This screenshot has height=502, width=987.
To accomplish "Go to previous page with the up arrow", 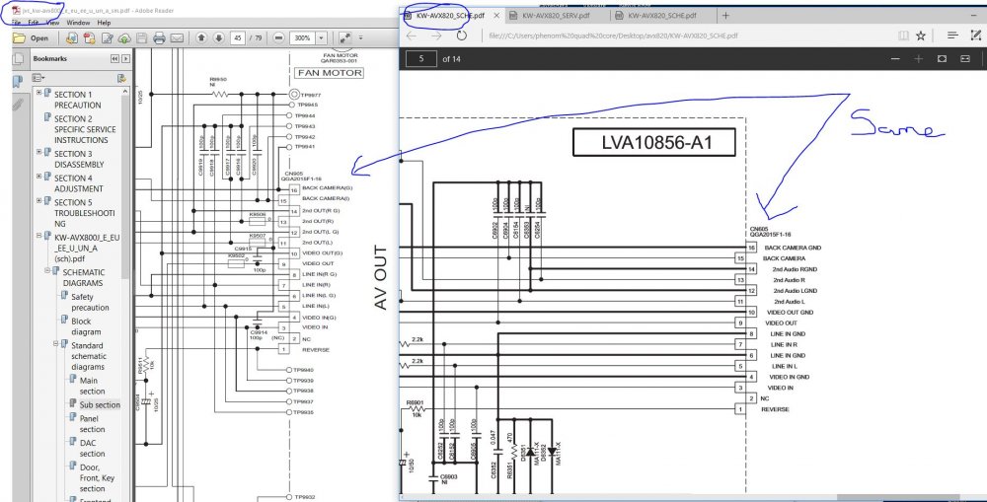I will tap(201, 38).
